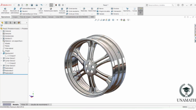Select the Redondeo fillet tool
The image size is (196, 110).
[84, 9]
